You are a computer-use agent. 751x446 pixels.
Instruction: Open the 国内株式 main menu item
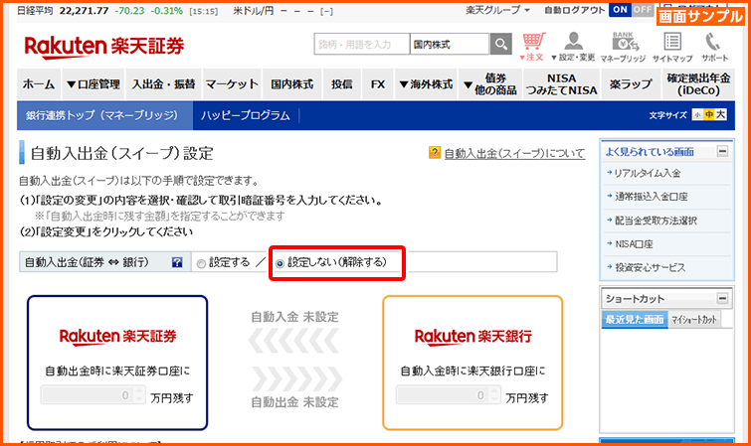pos(292,84)
